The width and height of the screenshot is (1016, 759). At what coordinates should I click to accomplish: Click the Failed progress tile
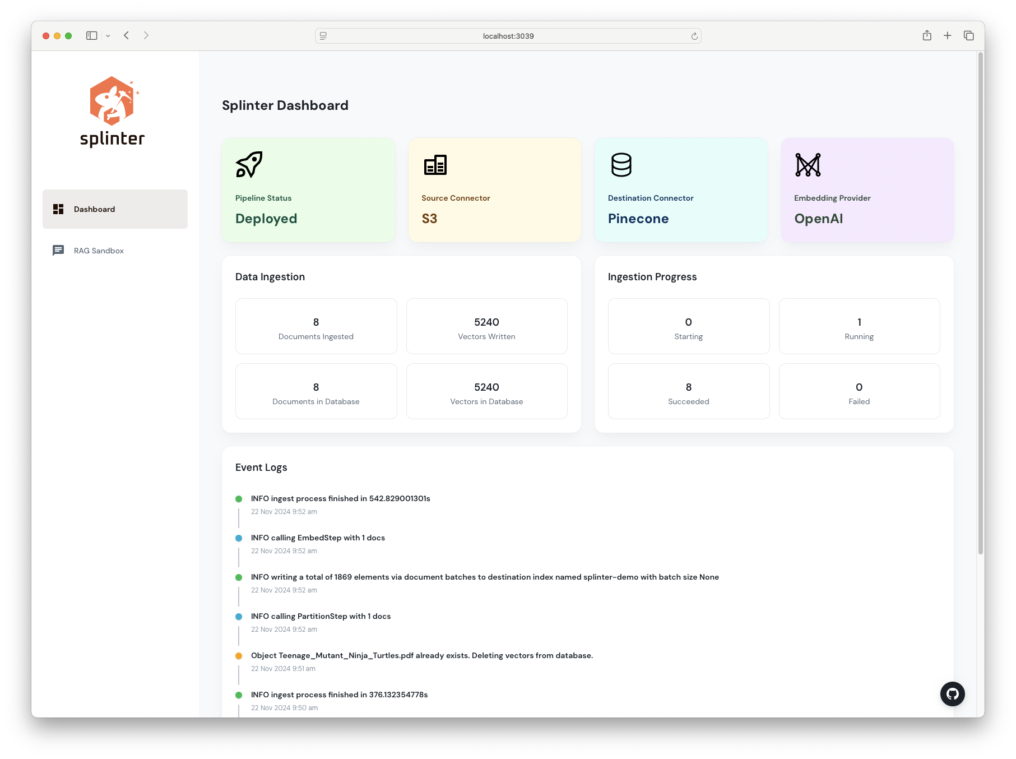860,391
